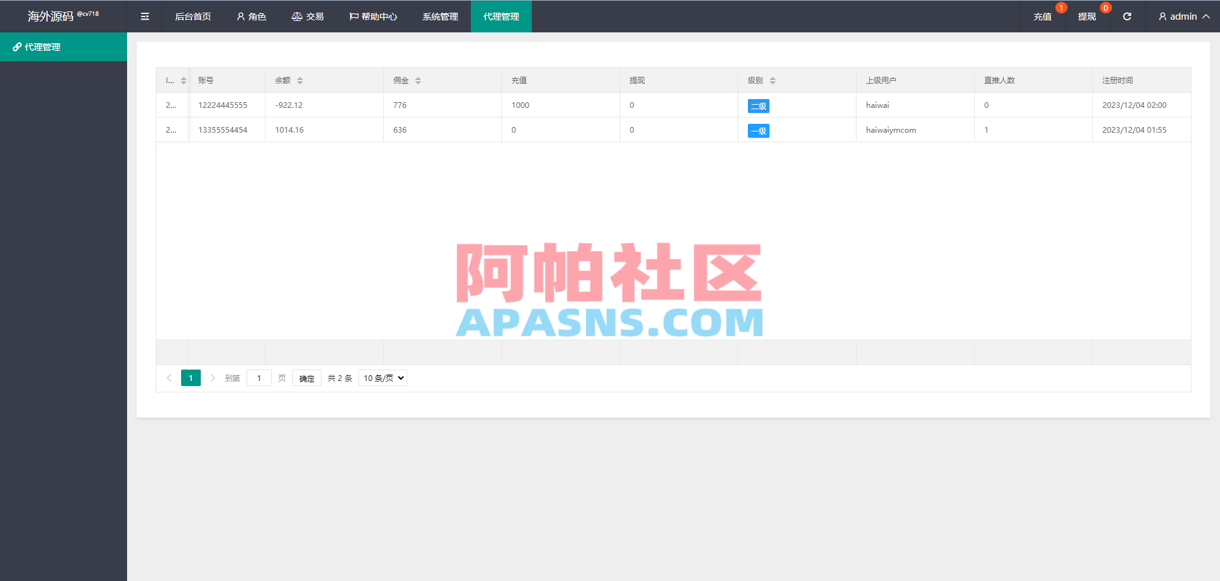Screen dimensions: 1220x581
Task: Click the sort arrows on 佣金 column
Action: 418,80
